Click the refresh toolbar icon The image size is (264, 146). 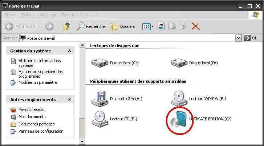[x=161, y=26]
